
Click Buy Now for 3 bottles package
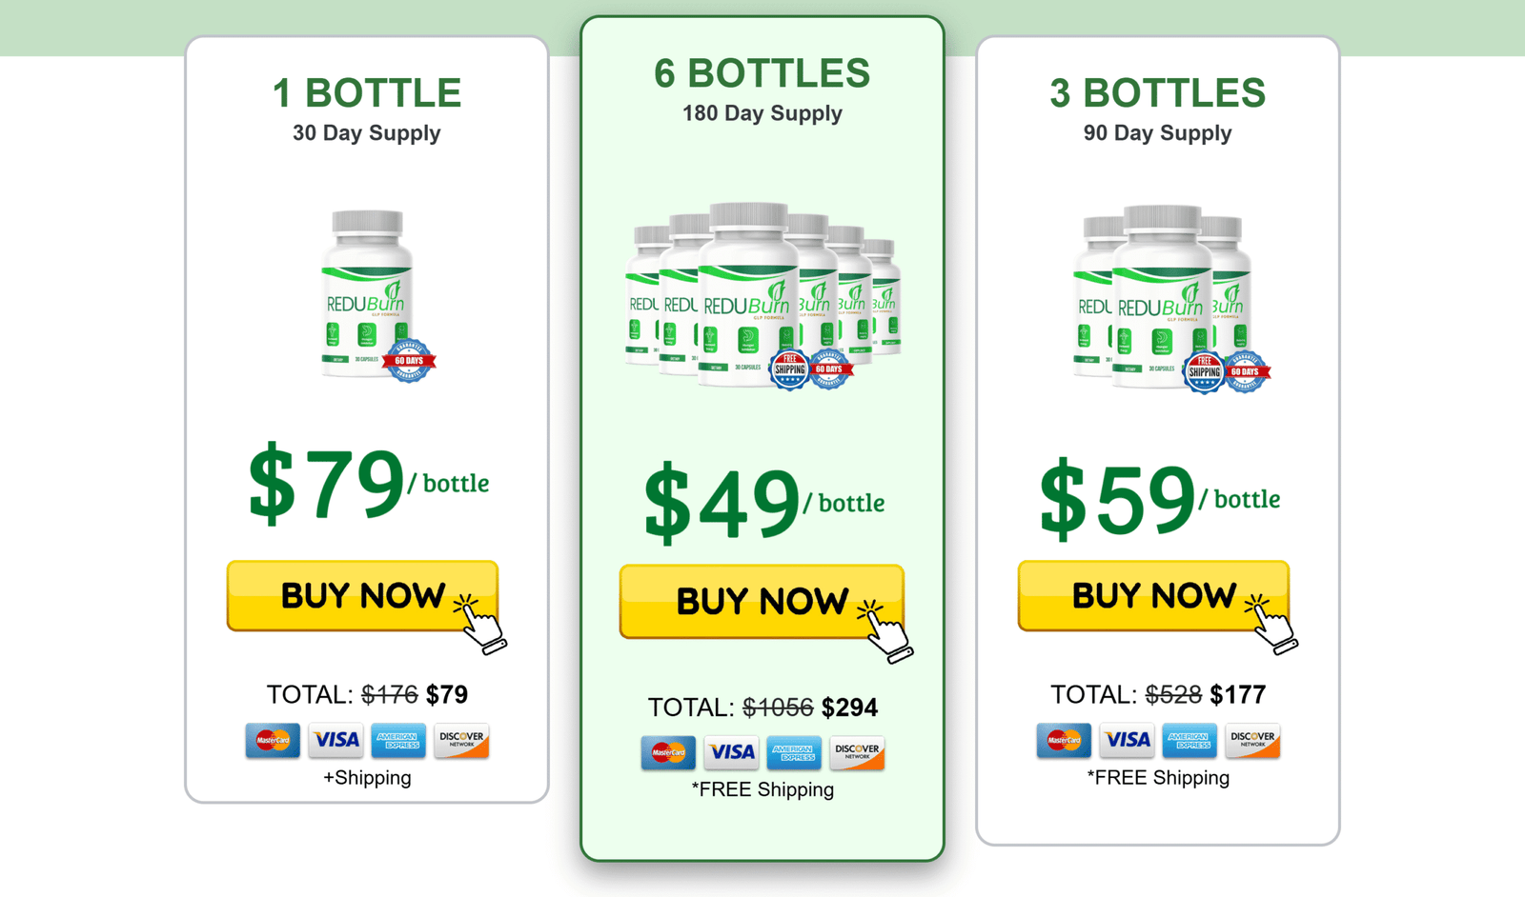pyautogui.click(x=1153, y=596)
